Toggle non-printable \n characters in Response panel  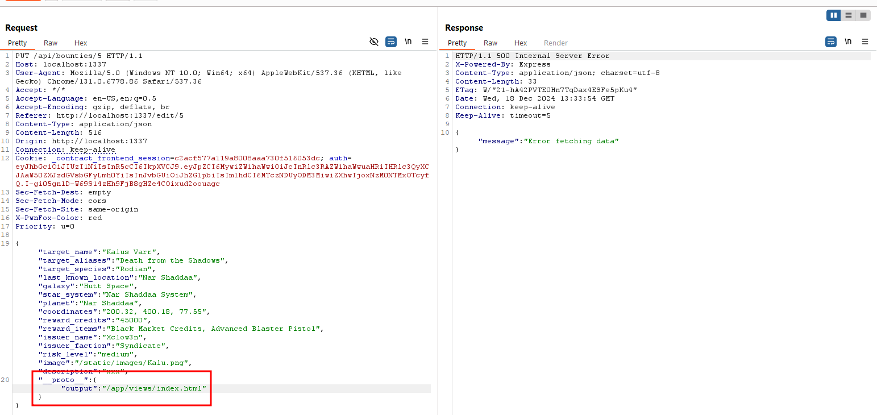(848, 42)
